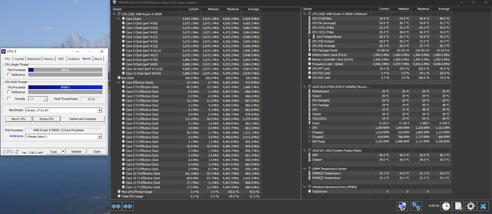Click the Reference link label in CPU-Z
The image size is (492, 214).
pos(16,136)
